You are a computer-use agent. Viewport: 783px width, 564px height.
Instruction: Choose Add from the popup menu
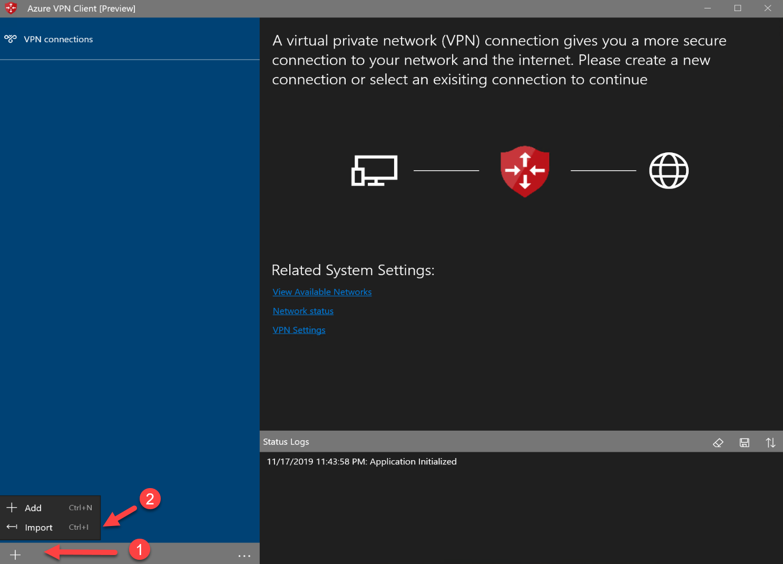click(50, 508)
